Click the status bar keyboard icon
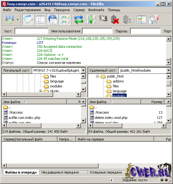The image size is (173, 184). point(112,180)
